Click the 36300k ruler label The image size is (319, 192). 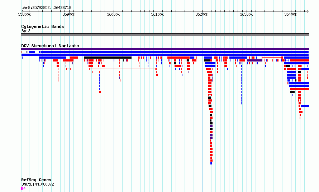click(246, 14)
